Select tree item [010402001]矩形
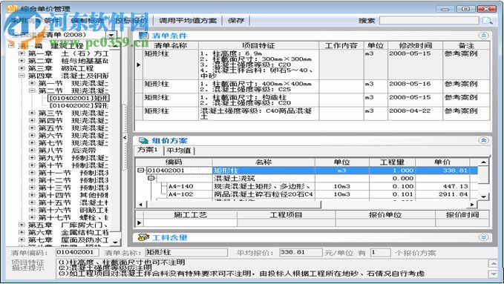Image resolution: width=504 pixels, height=284 pixels. point(79,98)
